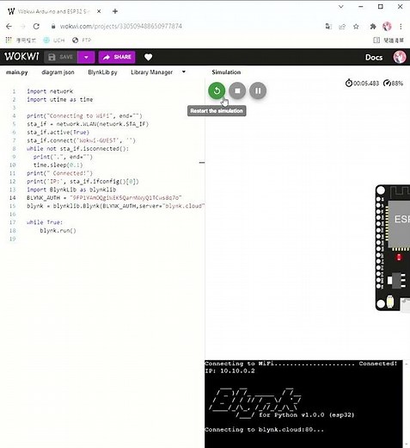Click the simulation speed gauge icon
This screenshot has height=448, width=410.
click(387, 84)
